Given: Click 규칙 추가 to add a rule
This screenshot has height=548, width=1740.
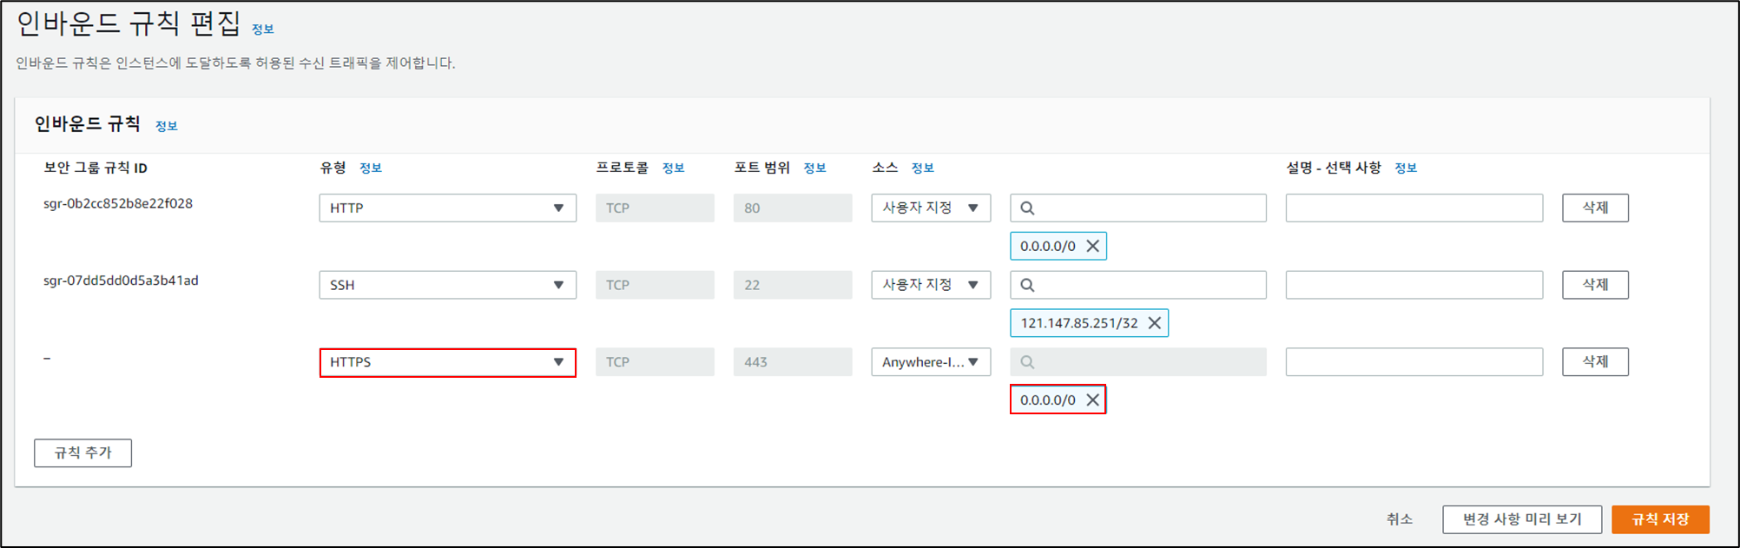Looking at the screenshot, I should point(83,453).
